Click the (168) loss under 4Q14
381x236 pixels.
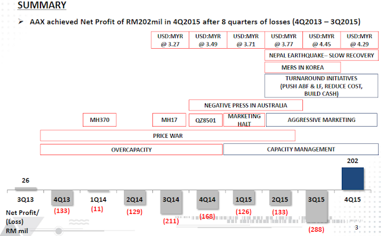point(207,216)
